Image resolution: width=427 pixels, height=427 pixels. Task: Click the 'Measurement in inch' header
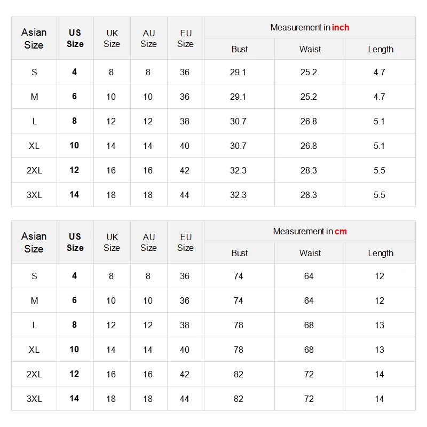coord(310,28)
